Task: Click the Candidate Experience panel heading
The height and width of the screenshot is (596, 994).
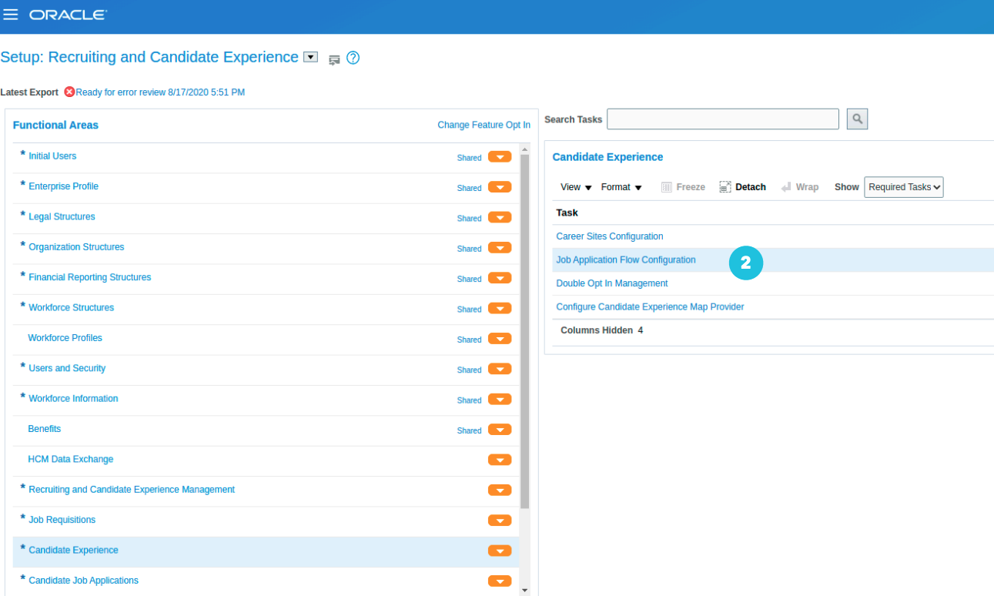Action: tap(607, 157)
